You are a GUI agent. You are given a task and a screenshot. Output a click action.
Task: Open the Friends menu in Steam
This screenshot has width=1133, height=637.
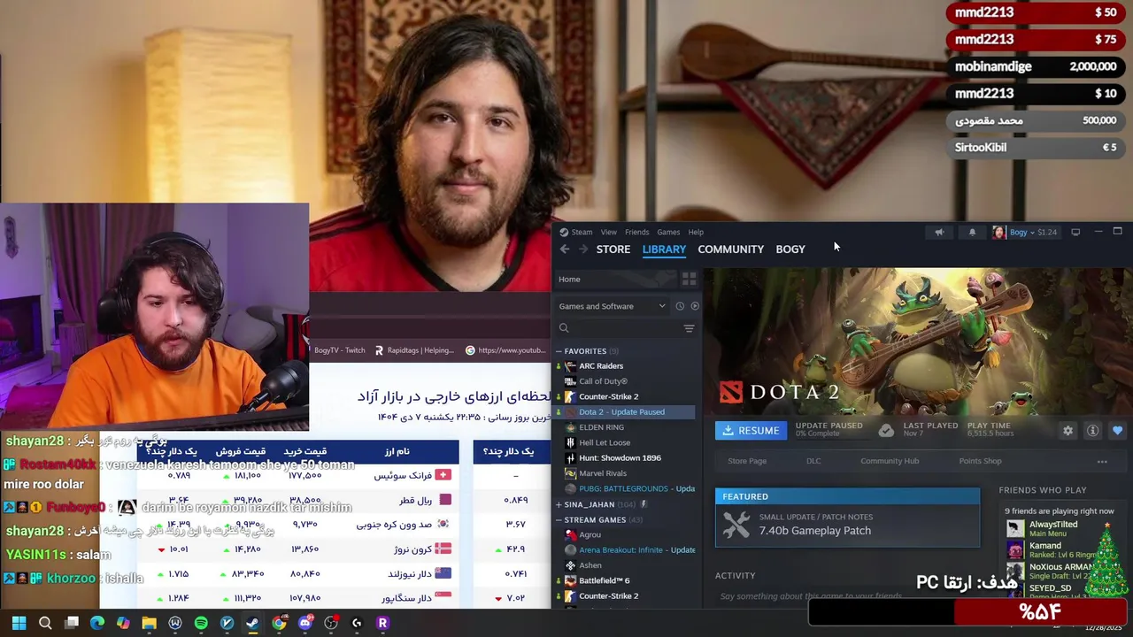tap(636, 232)
